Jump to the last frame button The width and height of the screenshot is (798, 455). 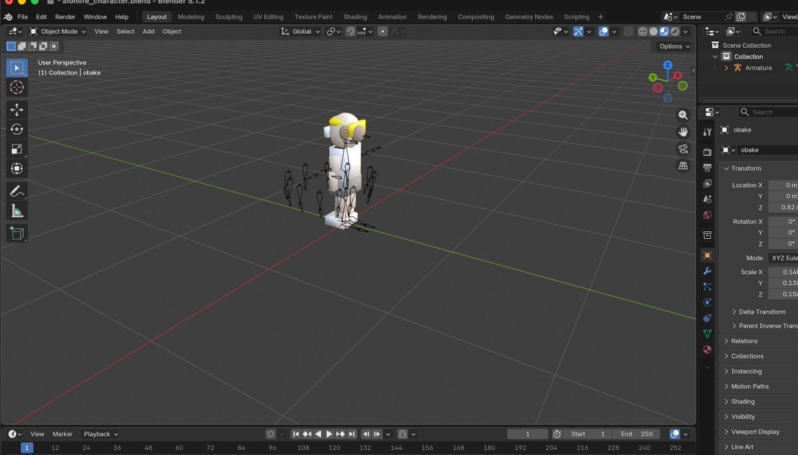(x=352, y=434)
